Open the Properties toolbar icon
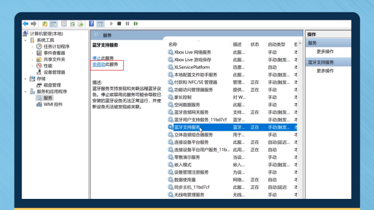Viewport: 374px width, 210px height. 64,23
